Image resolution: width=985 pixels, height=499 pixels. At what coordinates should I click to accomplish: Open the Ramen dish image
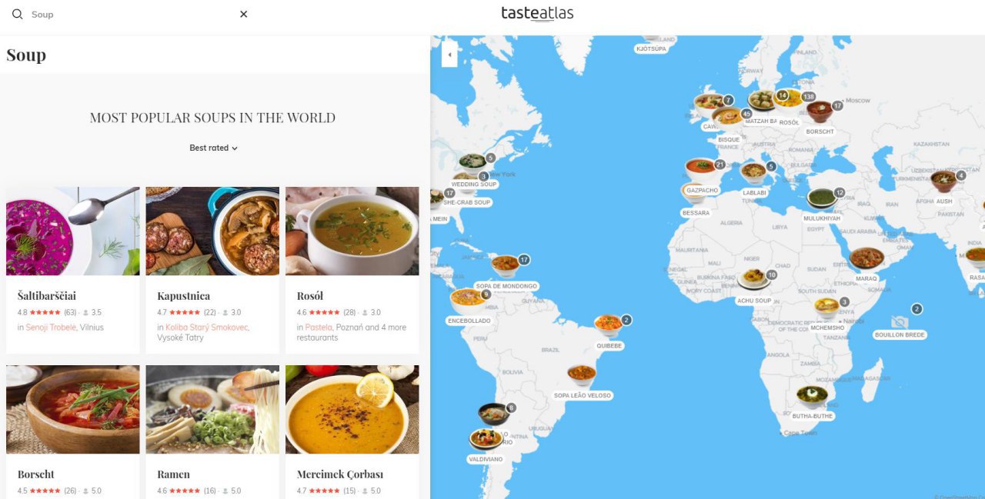coord(212,409)
